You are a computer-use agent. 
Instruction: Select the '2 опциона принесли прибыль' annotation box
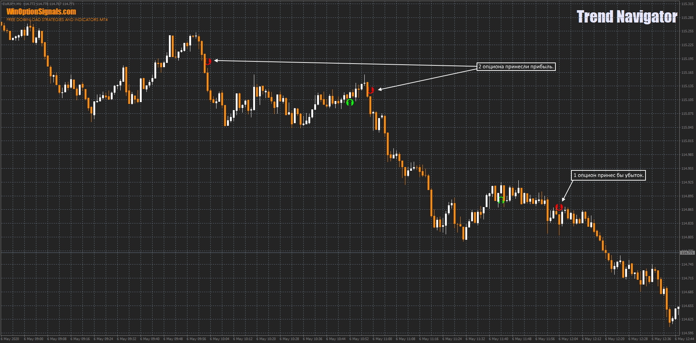pyautogui.click(x=516, y=67)
